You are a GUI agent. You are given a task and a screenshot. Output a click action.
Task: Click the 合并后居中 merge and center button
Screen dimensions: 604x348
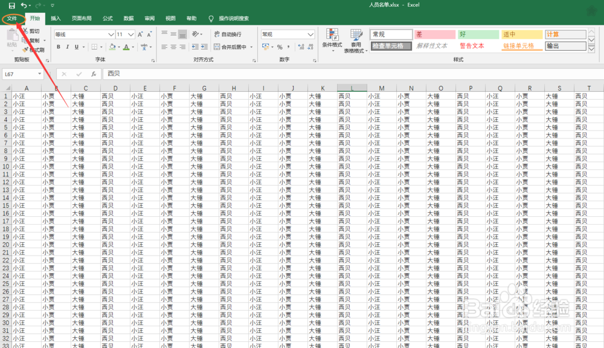pyautogui.click(x=230, y=47)
